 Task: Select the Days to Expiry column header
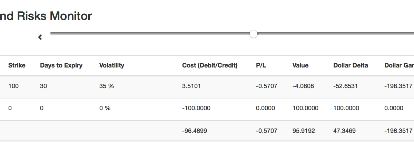click(x=61, y=65)
